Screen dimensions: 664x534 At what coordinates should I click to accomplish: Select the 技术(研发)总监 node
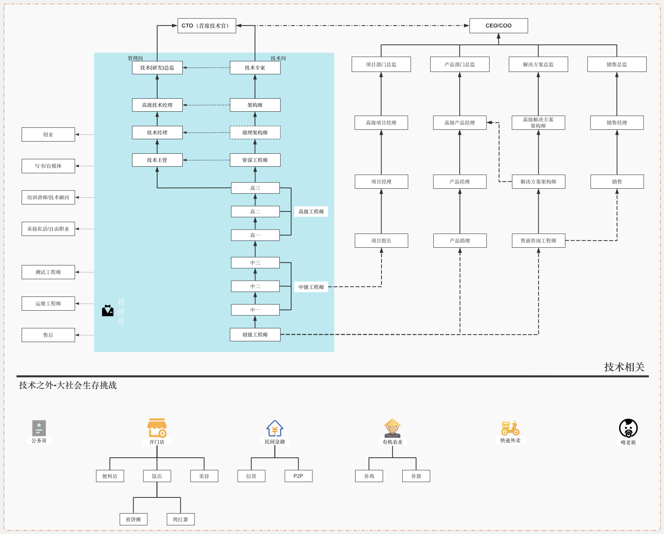[x=157, y=68]
